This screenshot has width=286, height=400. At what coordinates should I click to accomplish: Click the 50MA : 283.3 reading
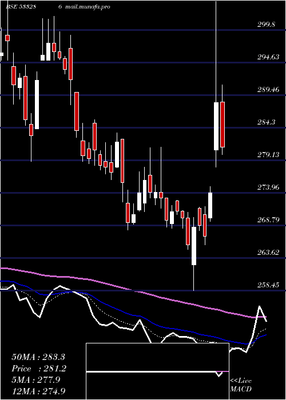pyautogui.click(x=38, y=357)
